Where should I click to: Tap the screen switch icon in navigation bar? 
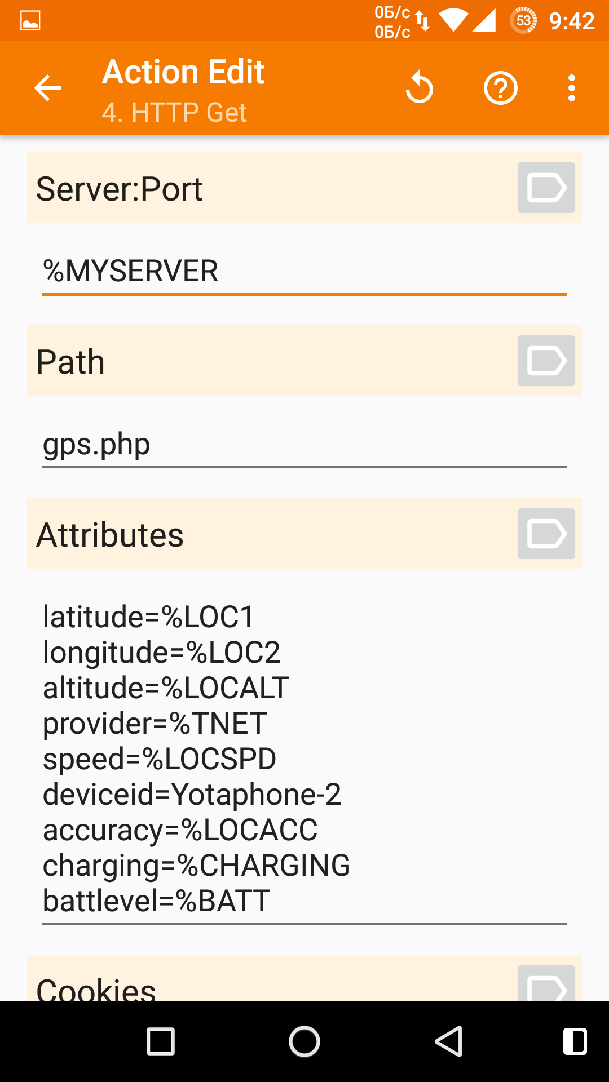coord(575,1041)
